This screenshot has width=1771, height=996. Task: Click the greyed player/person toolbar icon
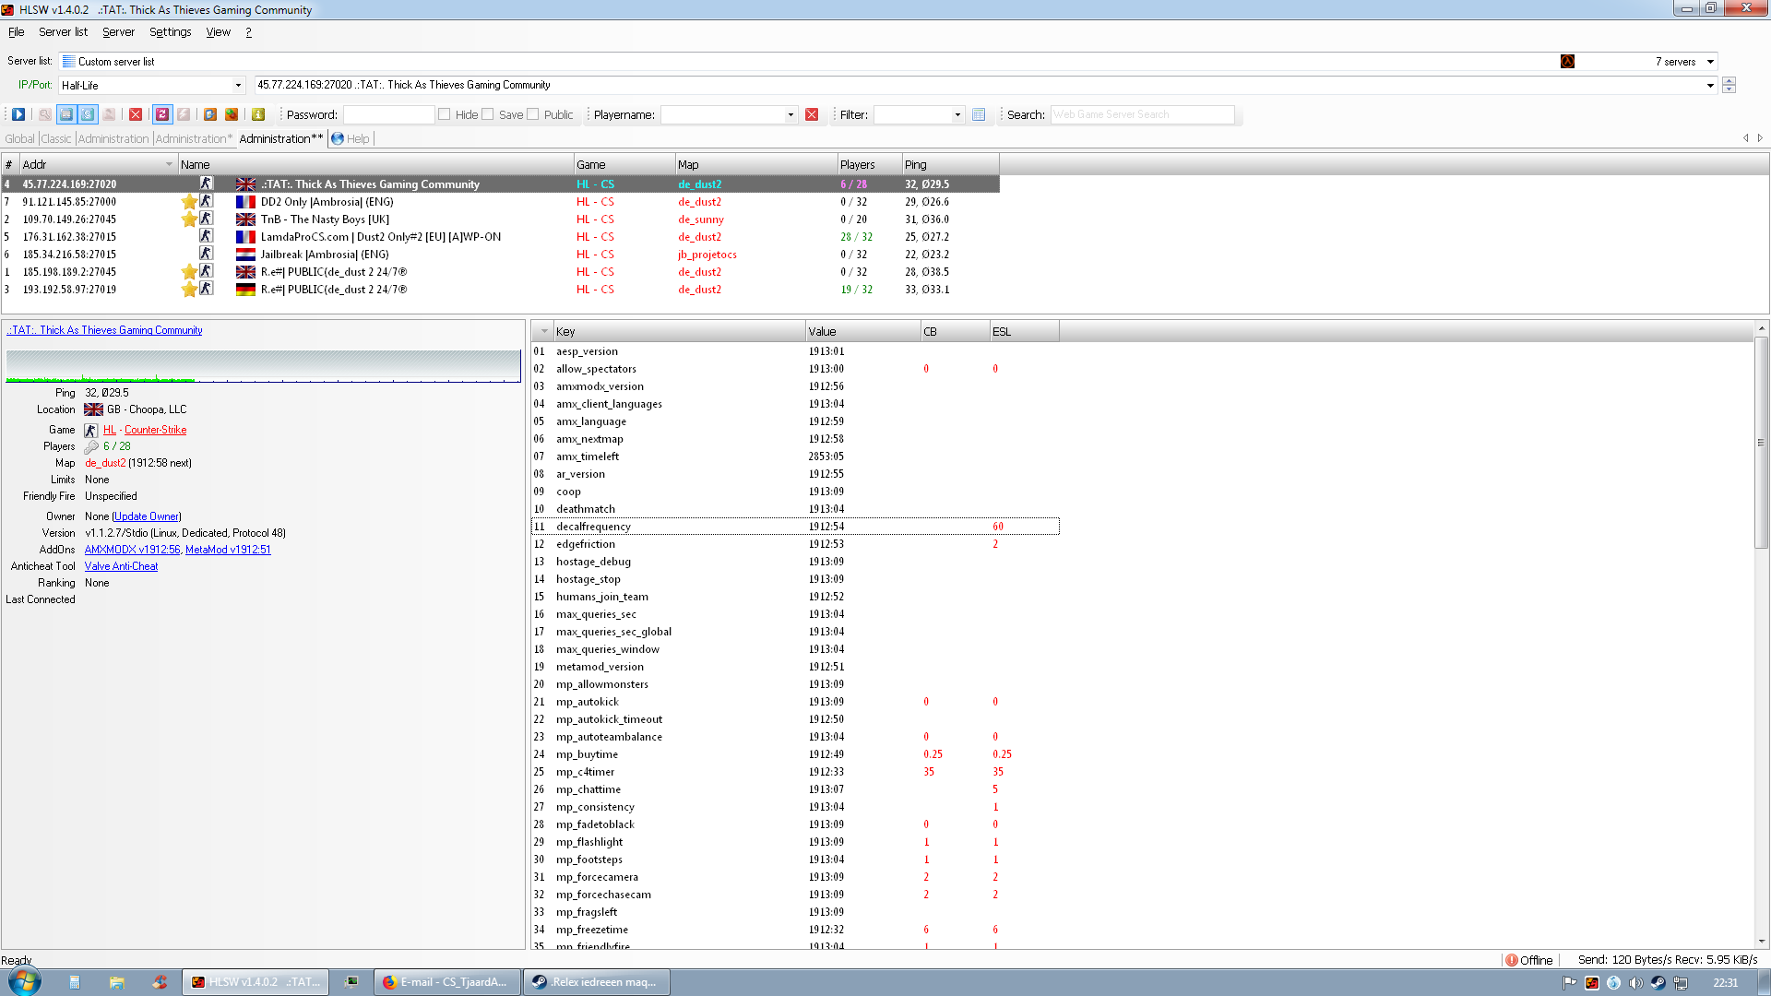109,114
